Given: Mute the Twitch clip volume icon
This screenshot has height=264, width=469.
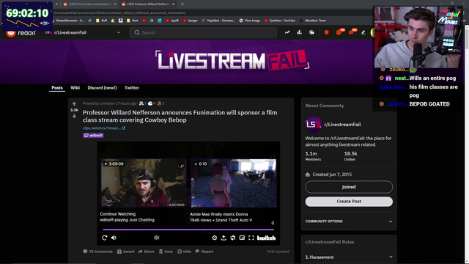Looking at the screenshot, I should [114, 238].
